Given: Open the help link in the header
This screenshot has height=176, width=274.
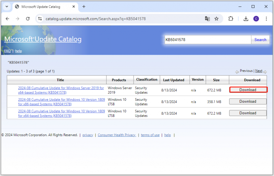Looking at the screenshot, I should point(18,51).
